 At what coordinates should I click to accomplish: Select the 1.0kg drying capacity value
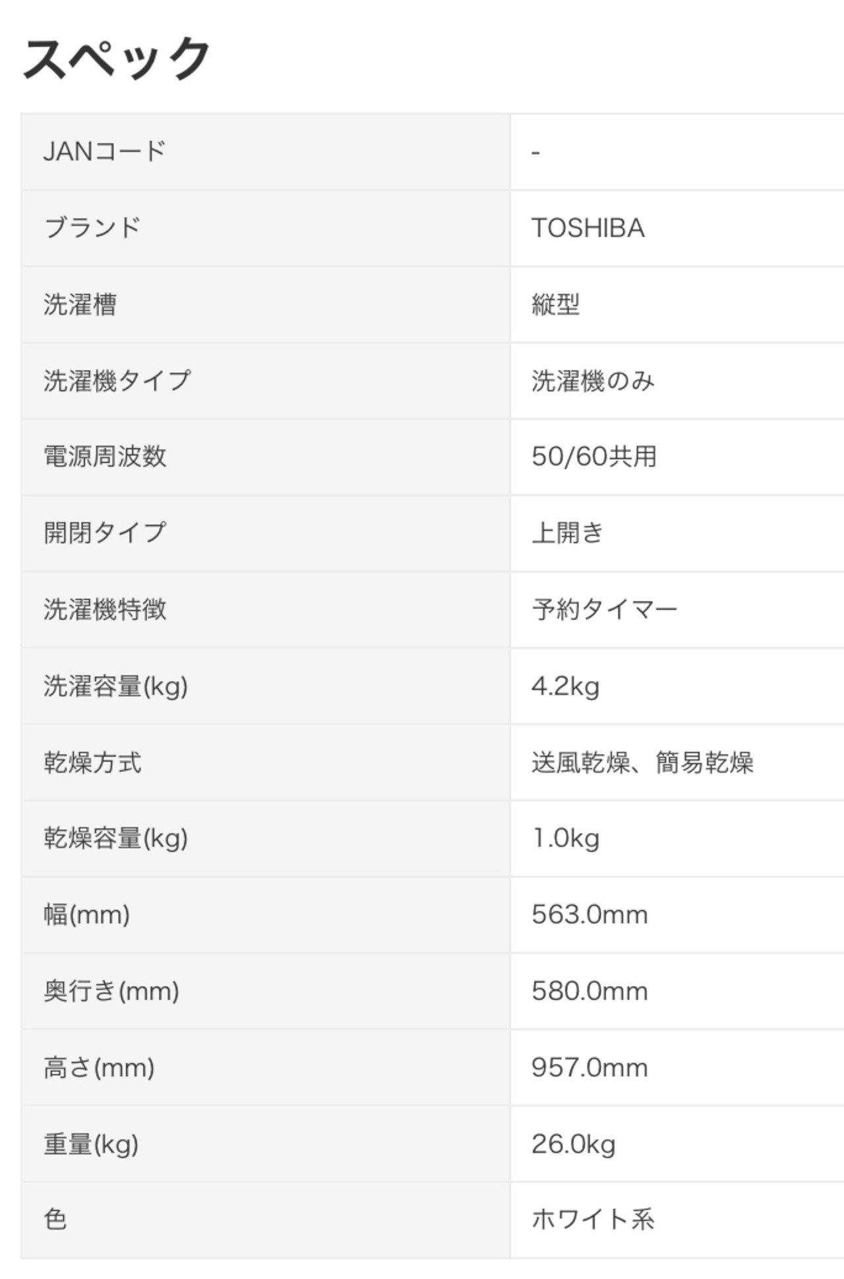[x=566, y=838]
